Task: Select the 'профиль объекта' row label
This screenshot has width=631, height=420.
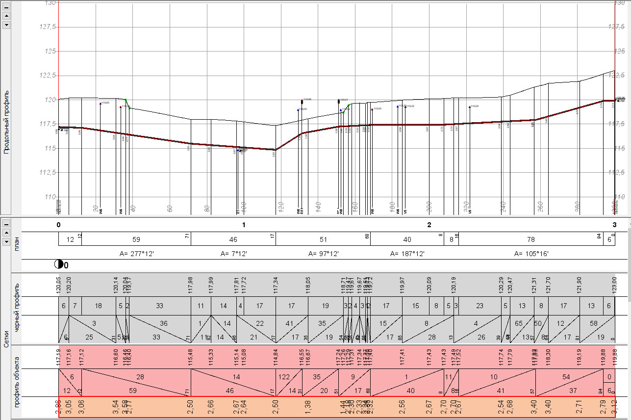Action: (x=17, y=381)
